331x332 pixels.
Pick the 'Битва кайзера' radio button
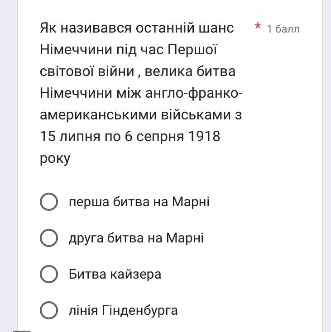tap(49, 274)
